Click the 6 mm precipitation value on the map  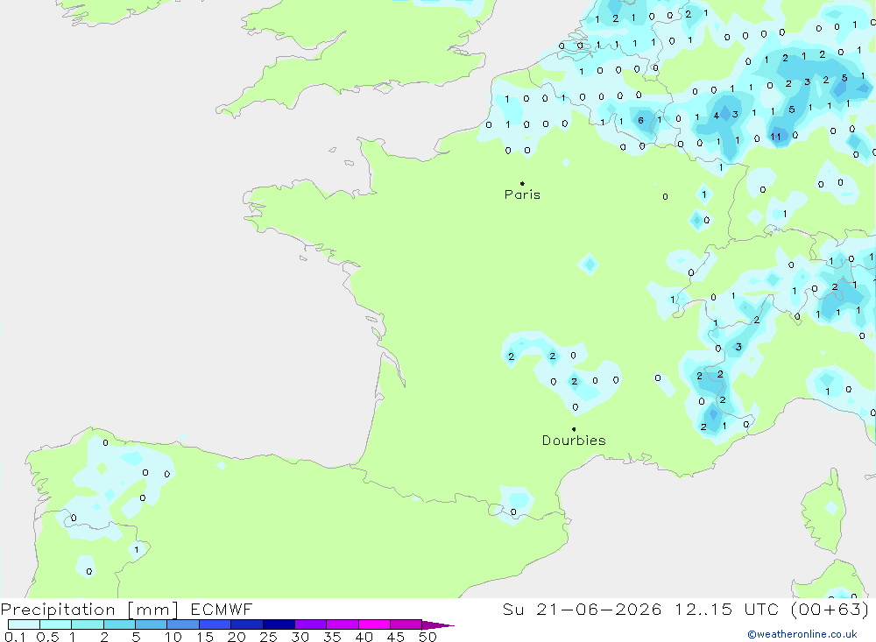pyautogui.click(x=641, y=120)
